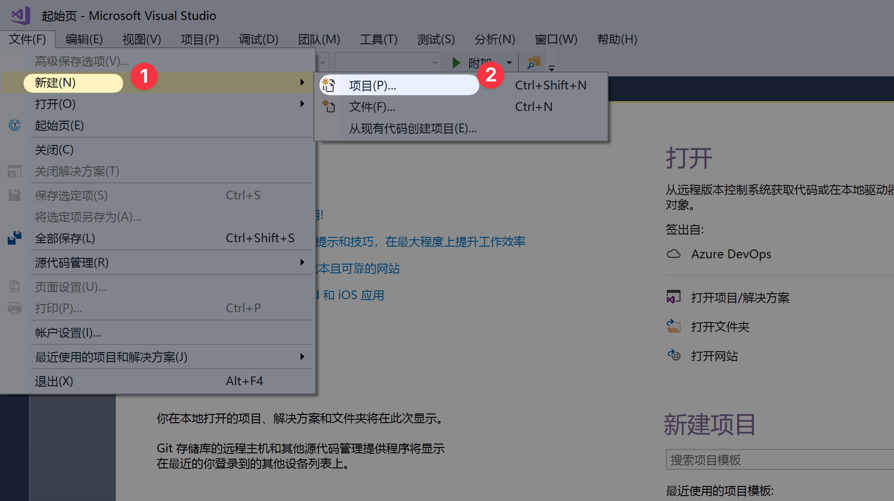Click the Open Folder icon
The height and width of the screenshot is (501, 894).
(673, 326)
